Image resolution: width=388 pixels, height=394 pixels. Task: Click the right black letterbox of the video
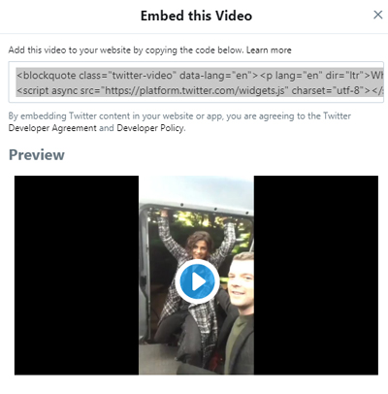tap(316, 276)
